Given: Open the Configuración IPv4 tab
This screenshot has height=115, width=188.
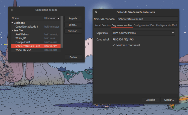Looking at the screenshot, I should 144,25.
